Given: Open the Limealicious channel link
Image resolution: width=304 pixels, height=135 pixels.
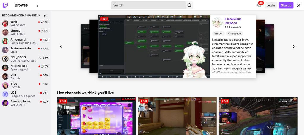Looking at the screenshot, I should coord(233,19).
